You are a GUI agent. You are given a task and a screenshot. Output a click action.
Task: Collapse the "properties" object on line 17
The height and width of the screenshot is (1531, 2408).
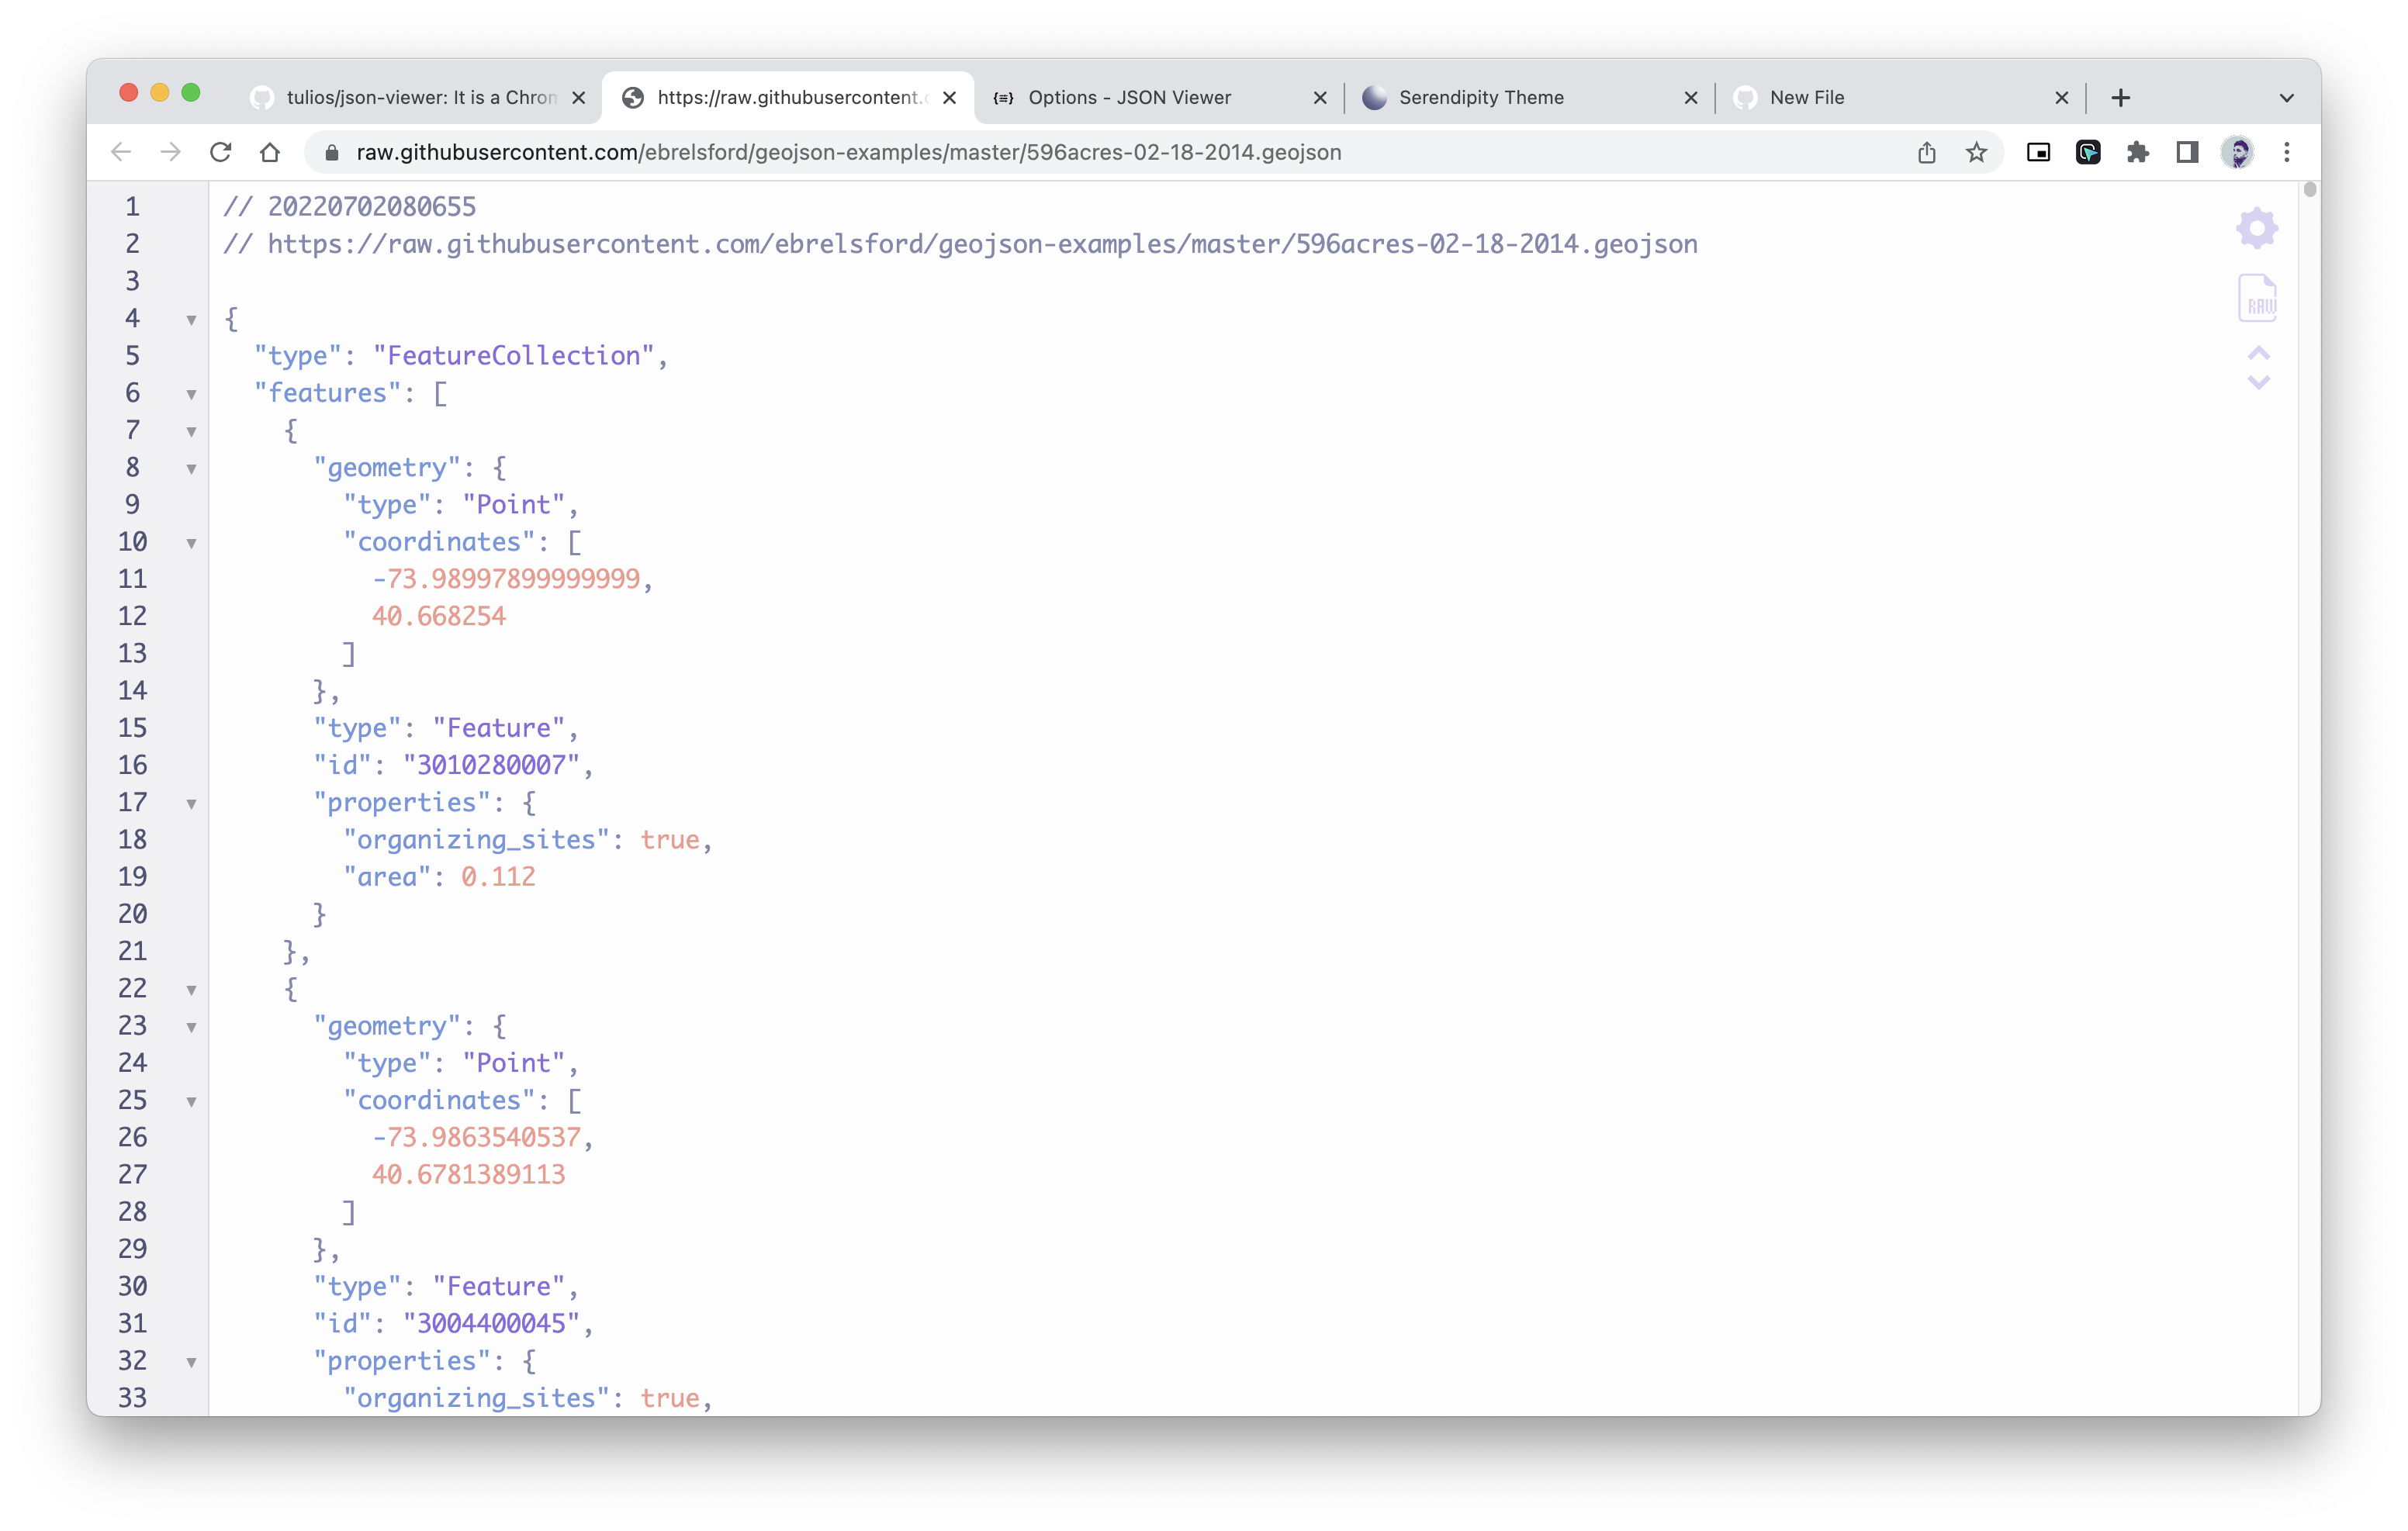(191, 804)
